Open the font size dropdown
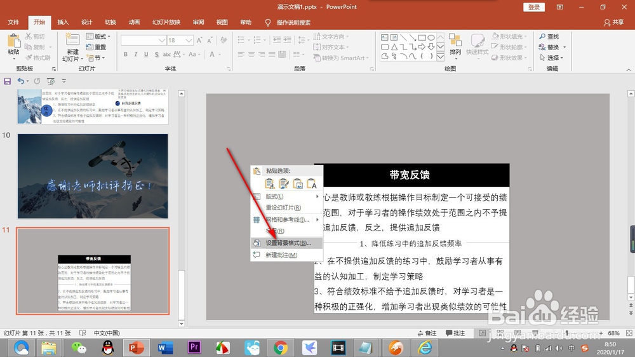The height and width of the screenshot is (357, 635). 189,40
